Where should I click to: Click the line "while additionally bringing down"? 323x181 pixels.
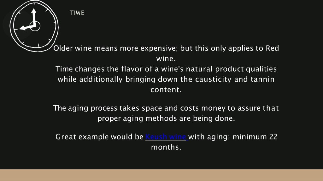tap(166, 79)
